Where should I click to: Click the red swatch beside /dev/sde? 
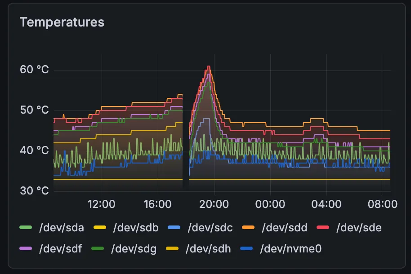[x=324, y=228]
